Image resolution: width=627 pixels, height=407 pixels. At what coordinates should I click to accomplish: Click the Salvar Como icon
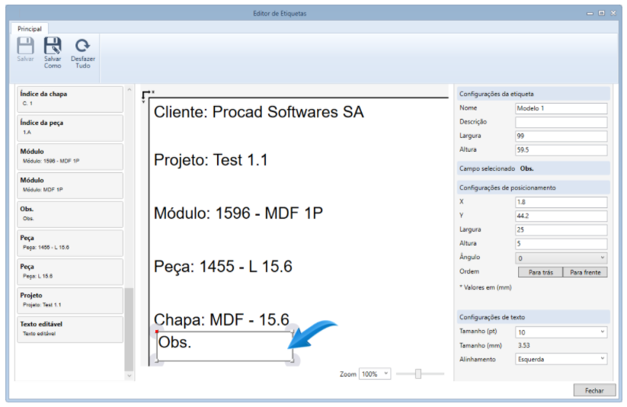tap(53, 46)
